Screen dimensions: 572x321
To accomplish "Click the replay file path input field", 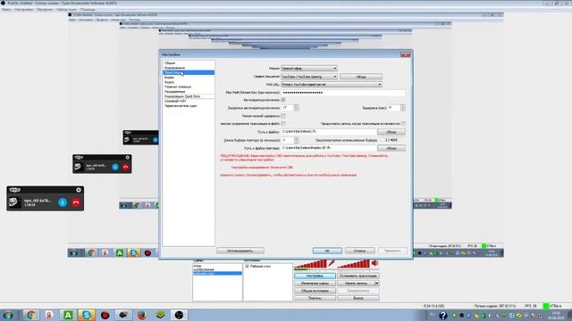I will (x=329, y=148).
